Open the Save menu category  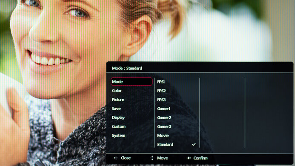(x=116, y=109)
